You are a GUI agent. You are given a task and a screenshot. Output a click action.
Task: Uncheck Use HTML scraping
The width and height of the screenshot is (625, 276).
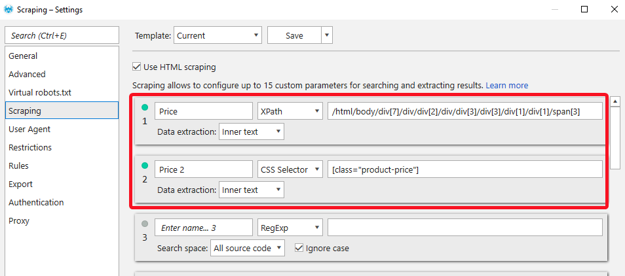(x=137, y=67)
